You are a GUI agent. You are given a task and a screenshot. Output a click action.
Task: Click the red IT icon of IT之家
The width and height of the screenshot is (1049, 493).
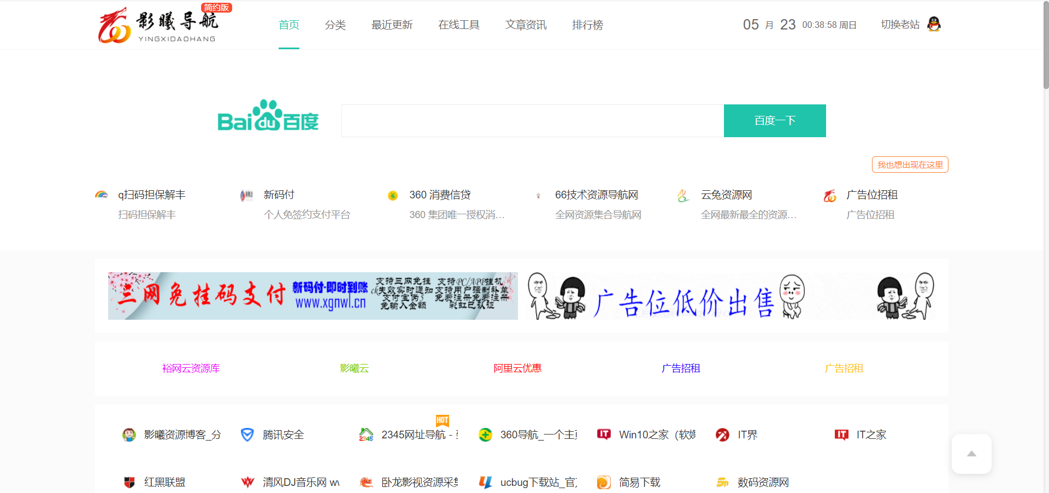pos(841,435)
